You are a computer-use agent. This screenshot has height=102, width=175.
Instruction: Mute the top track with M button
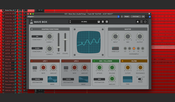point(39,10)
